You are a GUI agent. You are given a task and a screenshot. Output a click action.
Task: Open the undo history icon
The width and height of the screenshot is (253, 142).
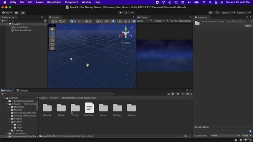(x=210, y=13)
